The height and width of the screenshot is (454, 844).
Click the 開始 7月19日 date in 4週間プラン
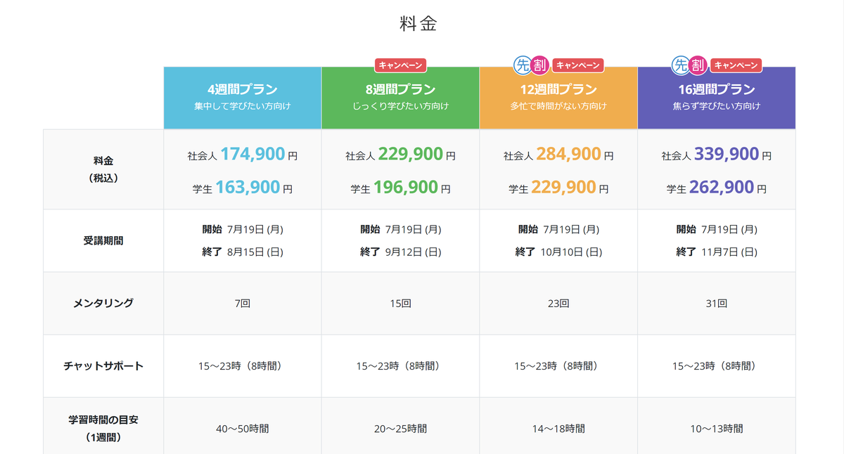point(242,228)
